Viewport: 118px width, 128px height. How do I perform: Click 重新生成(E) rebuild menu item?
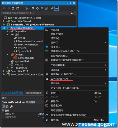[76, 34]
